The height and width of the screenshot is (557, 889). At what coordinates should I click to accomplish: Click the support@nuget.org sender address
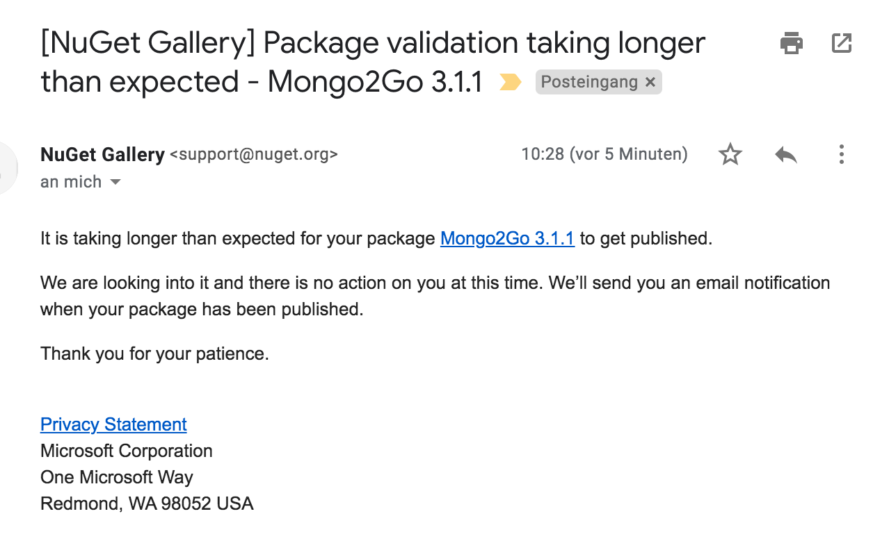254,154
